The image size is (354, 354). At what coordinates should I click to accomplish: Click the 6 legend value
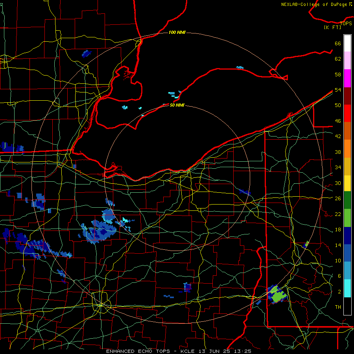tap(339, 276)
